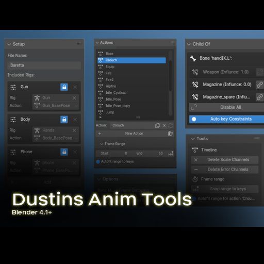Select the Fire2 action

pyautogui.click(x=131, y=80)
